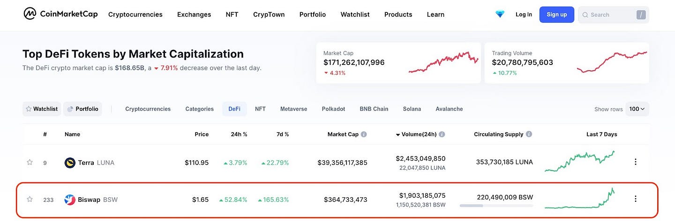The height and width of the screenshot is (221, 675).
Task: Click the search magnifier icon
Action: pyautogui.click(x=585, y=15)
